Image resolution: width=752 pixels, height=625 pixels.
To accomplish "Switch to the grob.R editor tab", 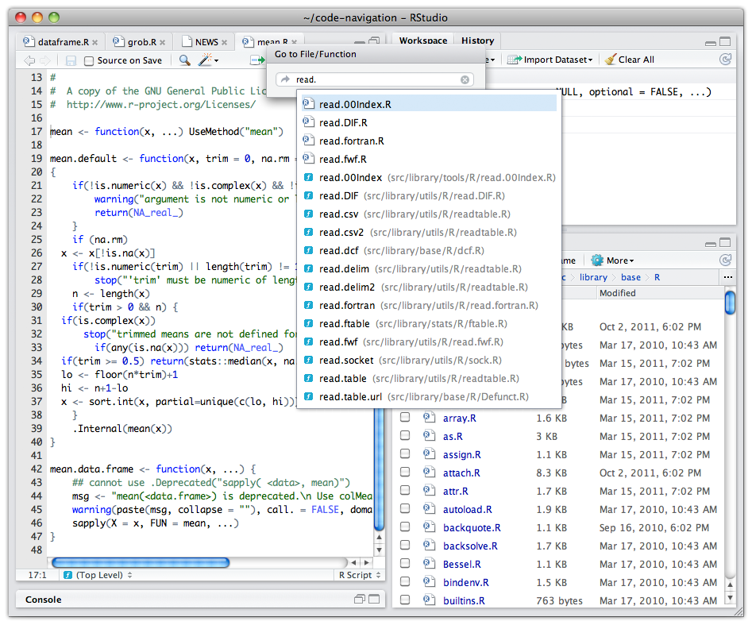I will pos(141,42).
